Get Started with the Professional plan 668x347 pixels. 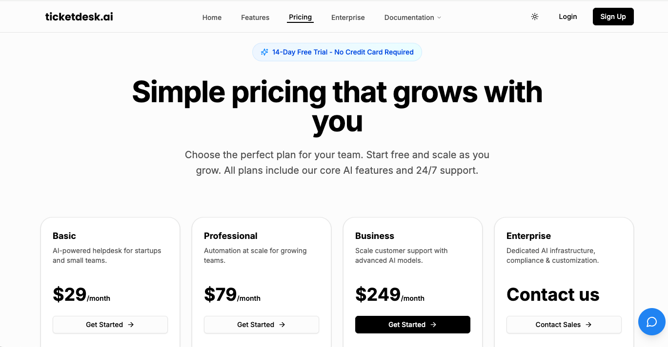(x=261, y=325)
